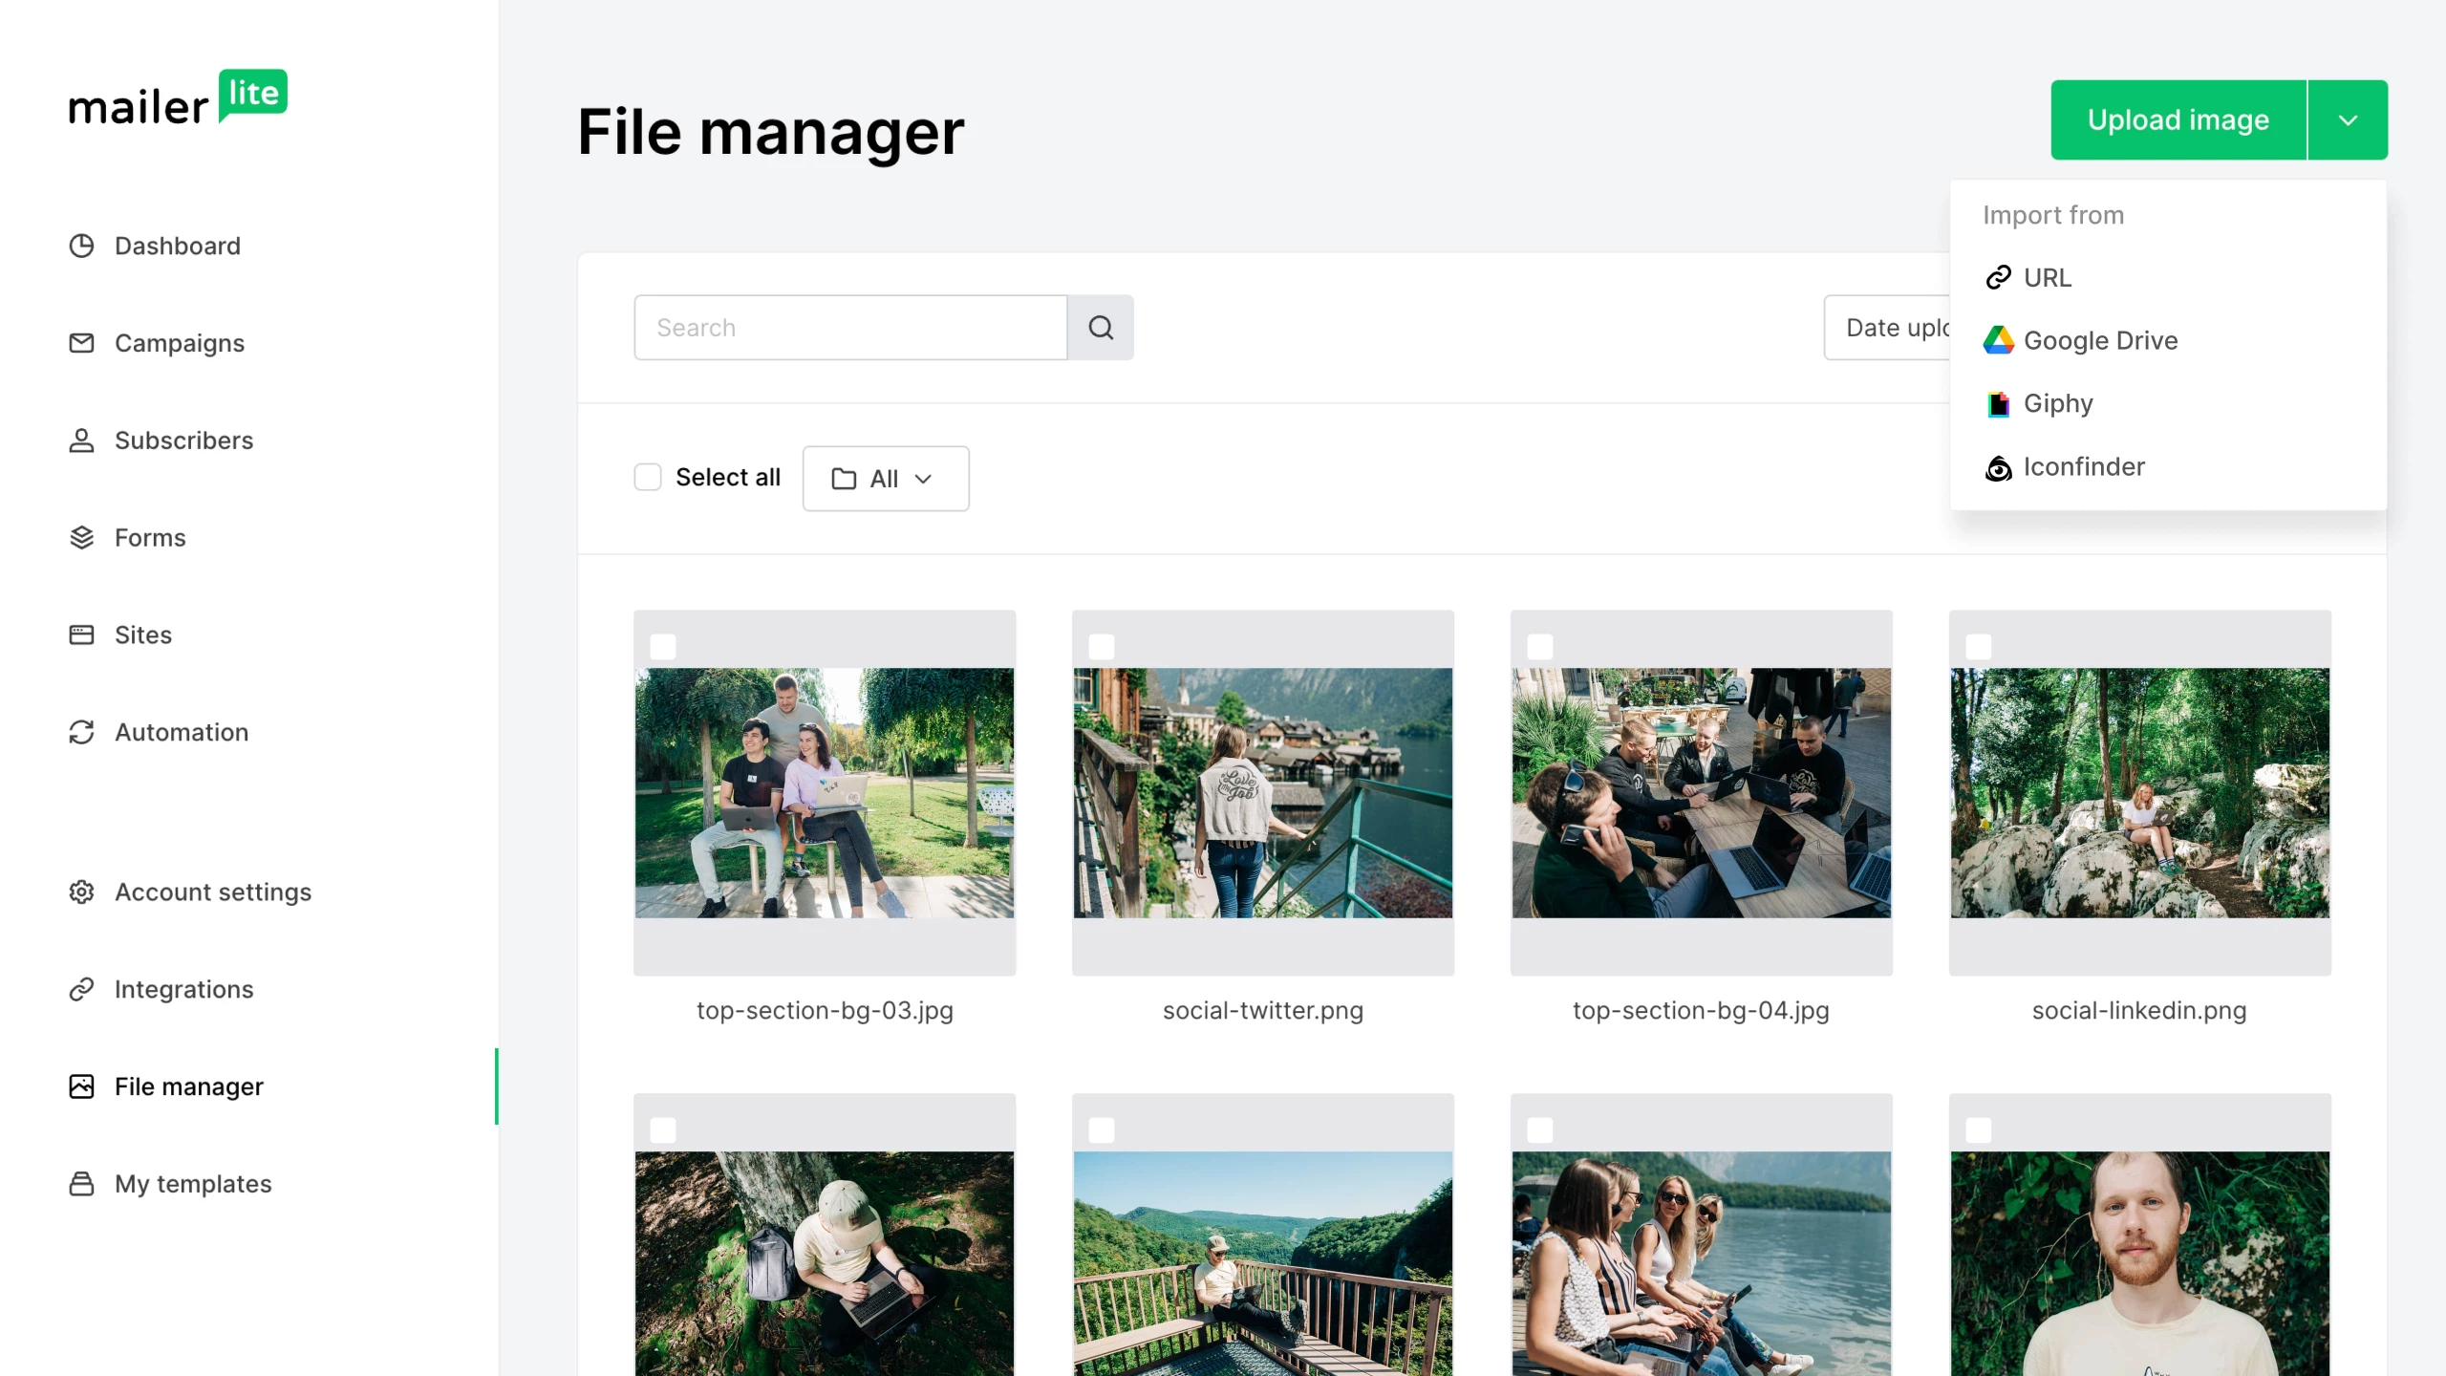Click the search magnifier icon button
The width and height of the screenshot is (2446, 1376).
[x=1100, y=328]
